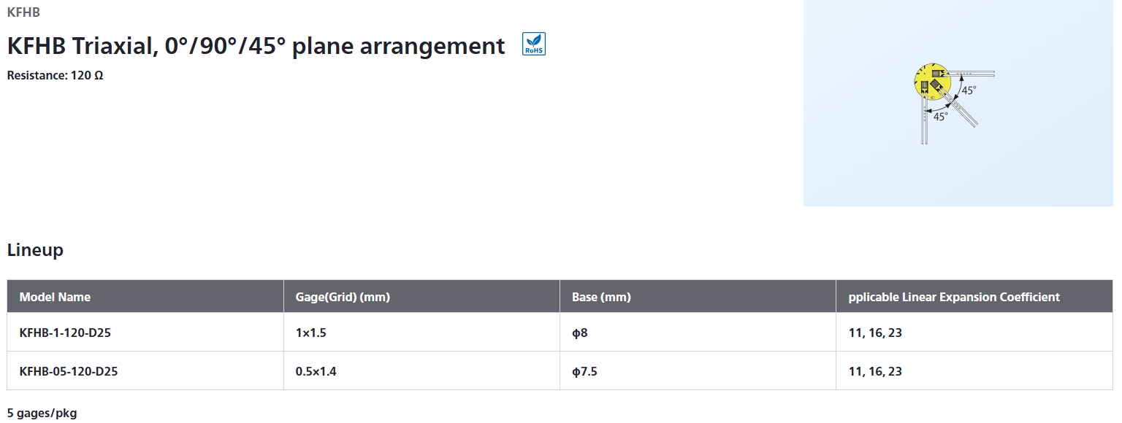Click the 11, 16, 23 coefficient for KFHB-05
This screenshot has width=1122, height=423.
click(875, 371)
